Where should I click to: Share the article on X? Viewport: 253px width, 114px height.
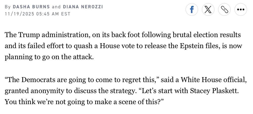coord(208,10)
